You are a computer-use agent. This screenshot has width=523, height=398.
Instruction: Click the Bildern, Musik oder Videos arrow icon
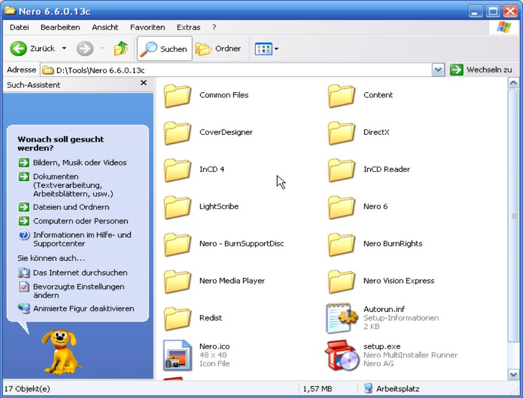(23, 163)
